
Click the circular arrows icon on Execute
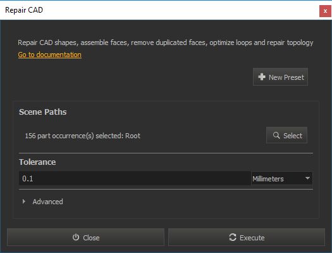click(233, 237)
